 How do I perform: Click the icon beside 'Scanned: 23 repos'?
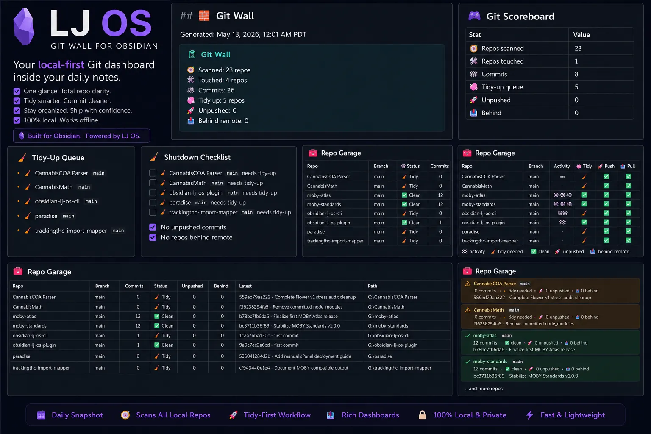191,70
